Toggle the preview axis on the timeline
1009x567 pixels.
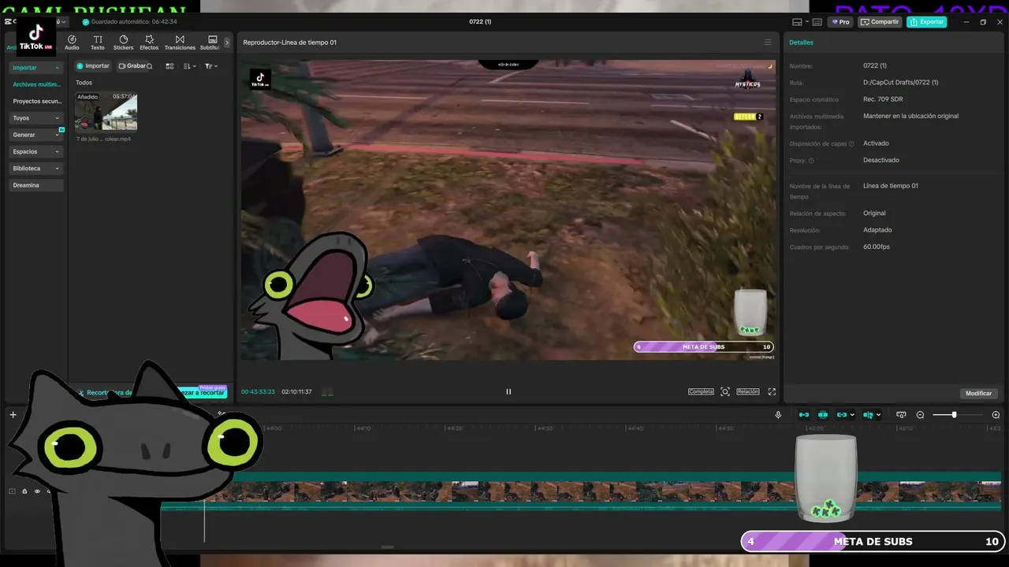868,415
